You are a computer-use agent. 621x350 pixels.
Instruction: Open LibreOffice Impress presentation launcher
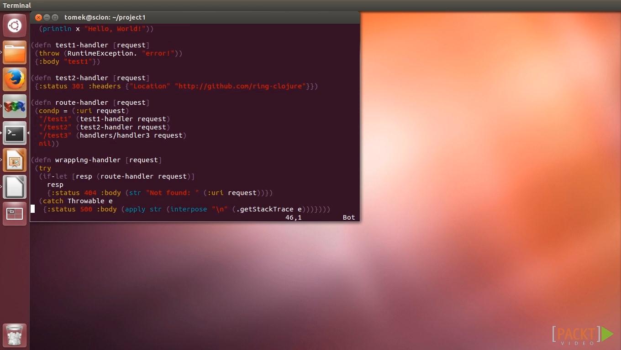point(15,160)
